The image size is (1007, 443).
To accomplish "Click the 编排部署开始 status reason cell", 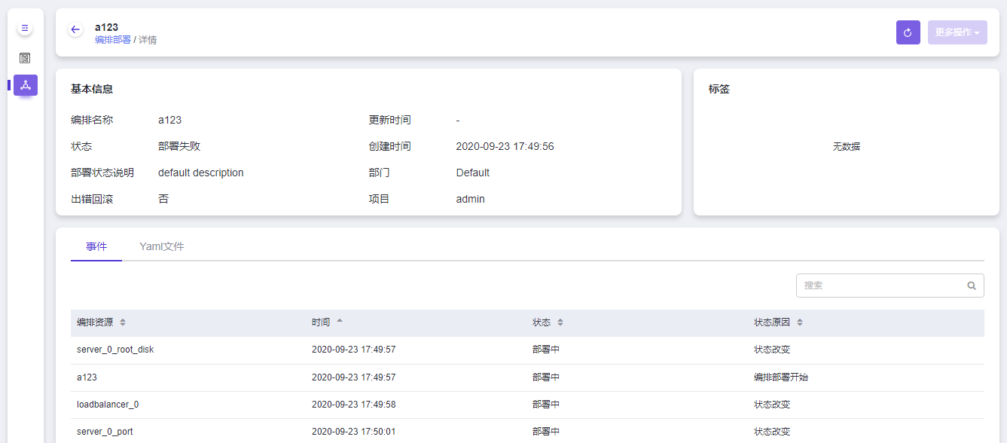I will click(780, 377).
